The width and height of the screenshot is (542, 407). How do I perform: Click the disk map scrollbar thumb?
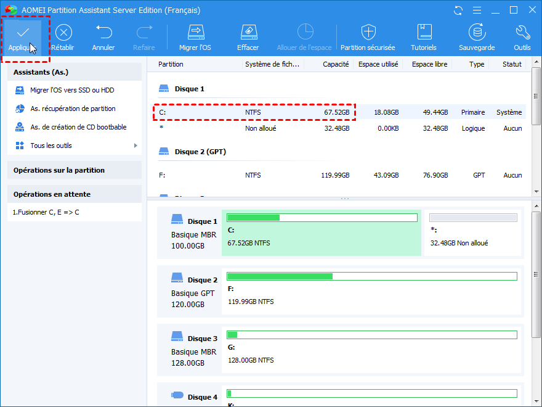tap(536, 274)
